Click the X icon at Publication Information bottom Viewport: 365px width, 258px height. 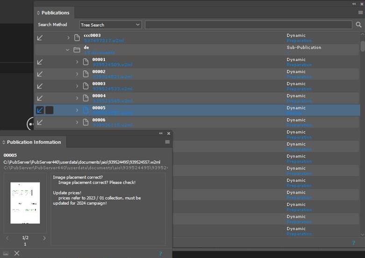point(17,253)
